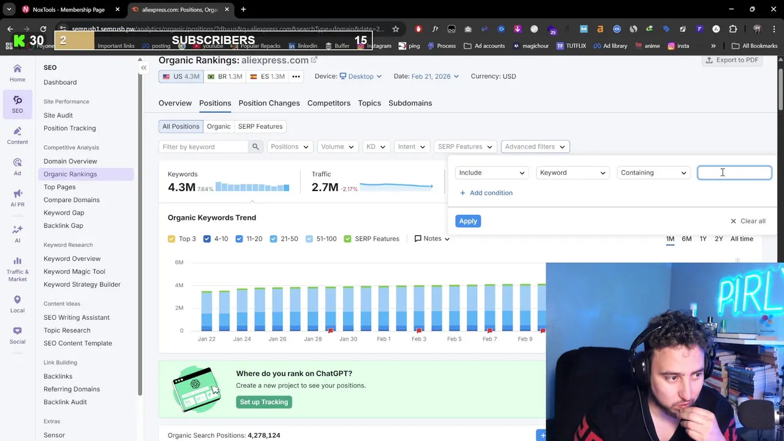Image resolution: width=784 pixels, height=441 pixels.
Task: Open the Notes dropdown in chart
Action: (x=432, y=239)
